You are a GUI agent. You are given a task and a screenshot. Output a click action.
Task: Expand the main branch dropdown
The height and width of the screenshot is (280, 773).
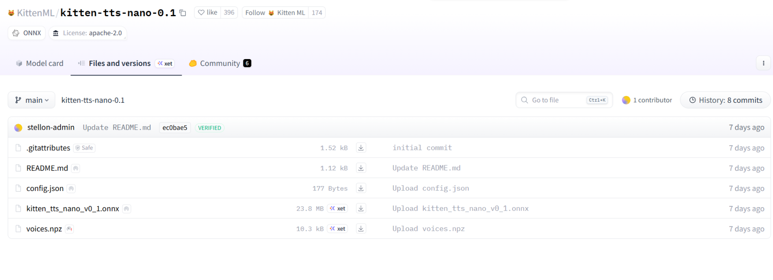point(31,100)
